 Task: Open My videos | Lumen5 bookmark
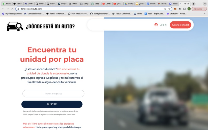pyautogui.click(x=12, y=14)
